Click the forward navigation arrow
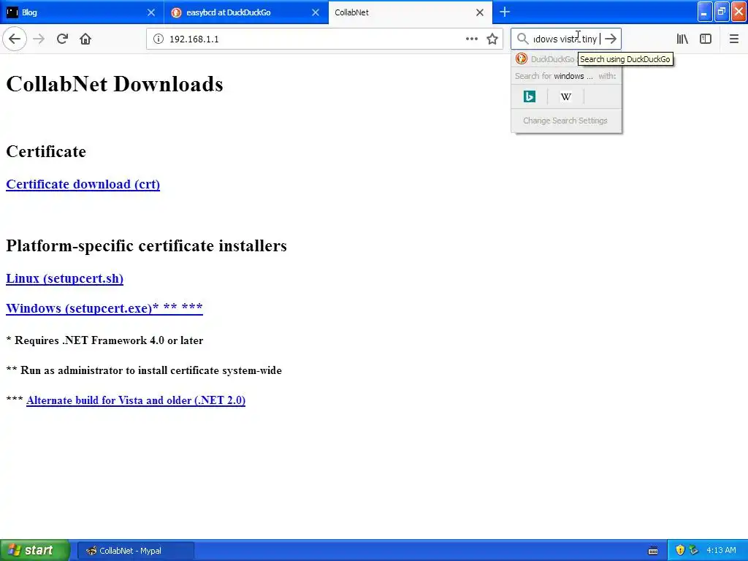 coord(39,39)
